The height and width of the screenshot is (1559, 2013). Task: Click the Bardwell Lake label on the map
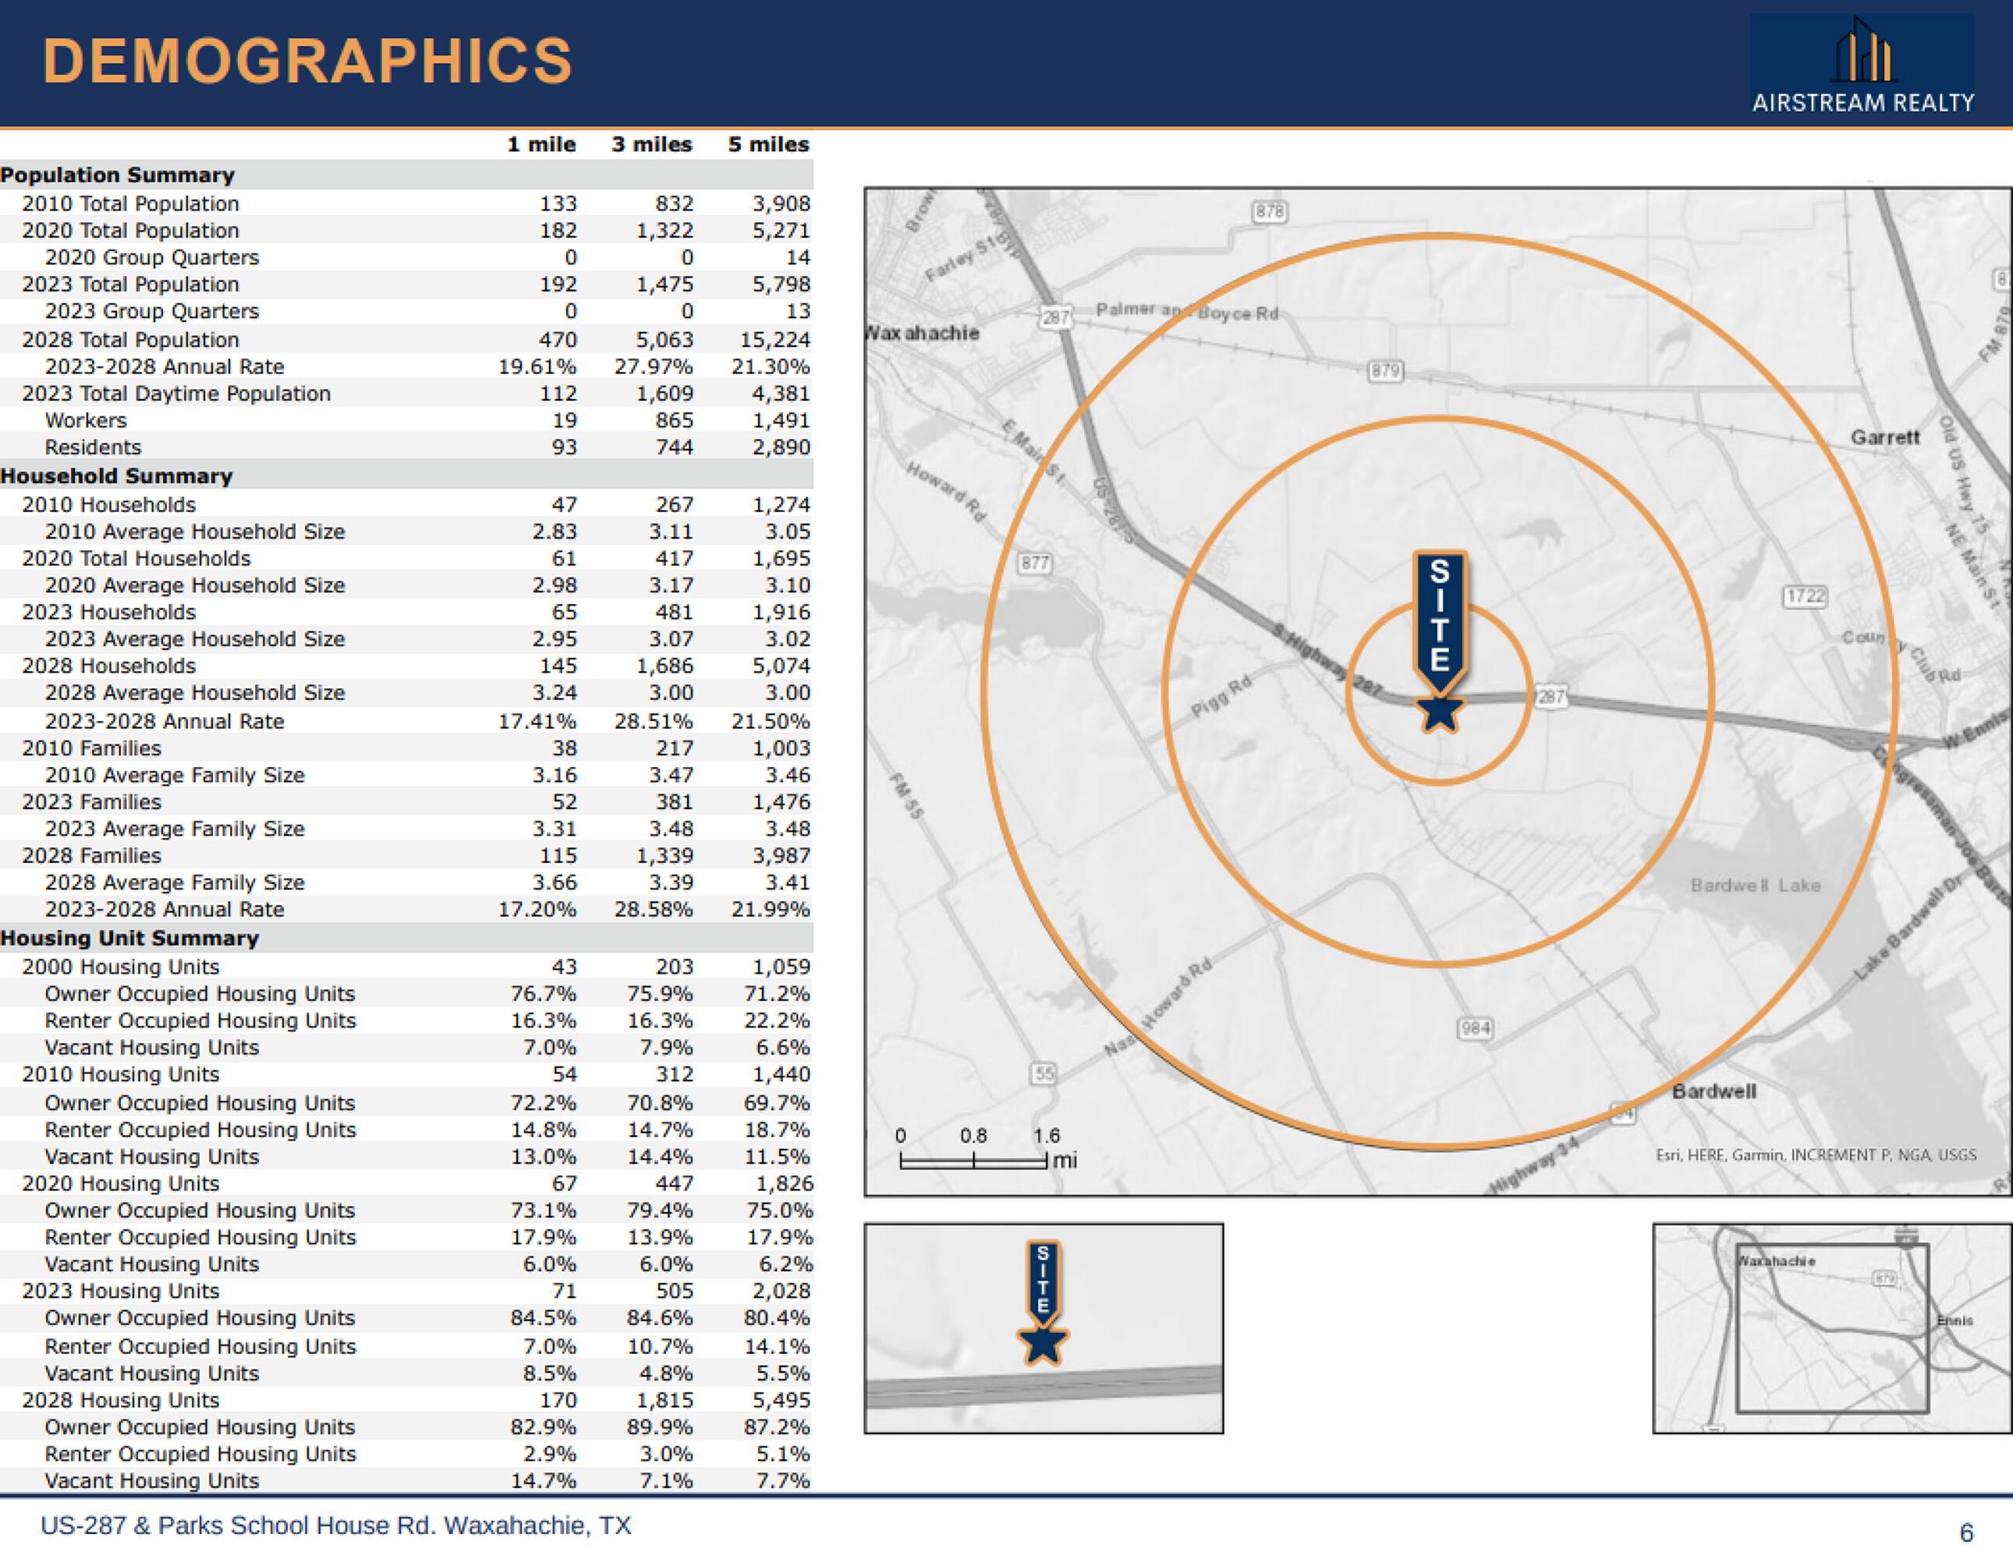coord(1756,886)
